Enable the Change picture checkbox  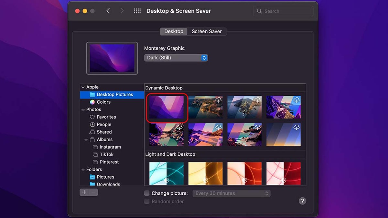(x=147, y=193)
